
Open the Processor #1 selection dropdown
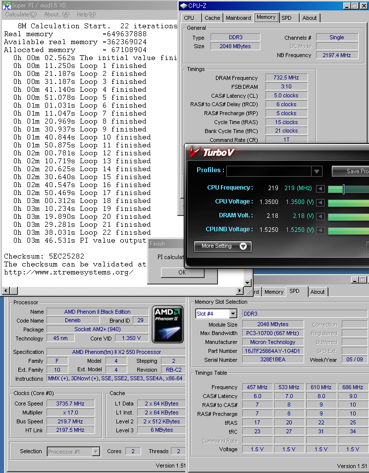(96, 452)
